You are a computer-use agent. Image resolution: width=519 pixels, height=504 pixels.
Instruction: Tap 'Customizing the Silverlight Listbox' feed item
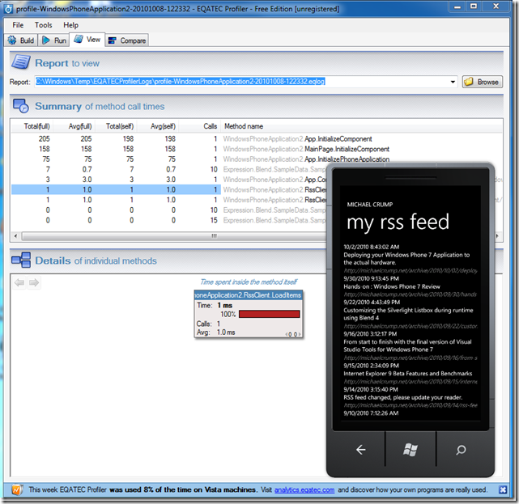408,314
